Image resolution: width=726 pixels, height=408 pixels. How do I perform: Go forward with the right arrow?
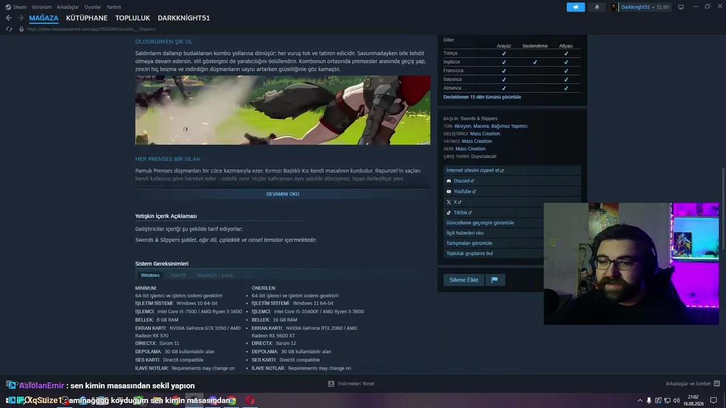point(20,18)
